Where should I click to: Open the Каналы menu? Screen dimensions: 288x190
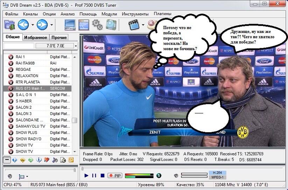[x=30, y=14]
